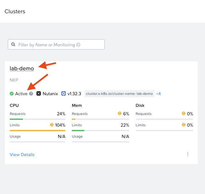This screenshot has width=205, height=194.
Task: Click the Disk Limits progress bar
Action: tap(164, 131)
